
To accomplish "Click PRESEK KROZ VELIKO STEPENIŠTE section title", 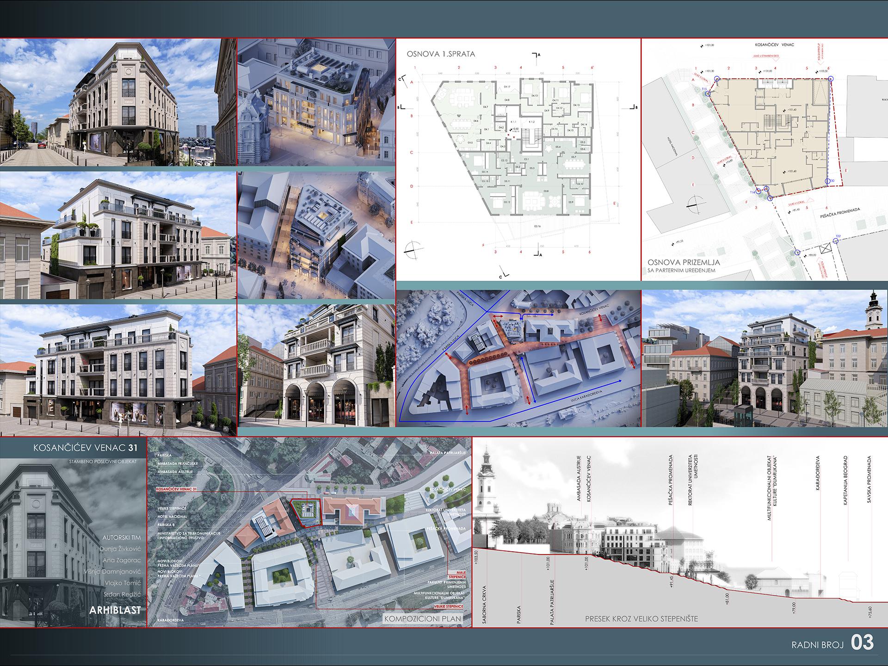I will click(x=641, y=619).
